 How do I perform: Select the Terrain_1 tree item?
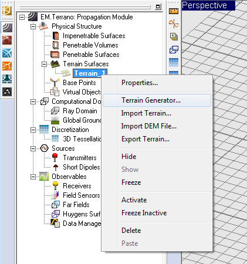(90, 73)
